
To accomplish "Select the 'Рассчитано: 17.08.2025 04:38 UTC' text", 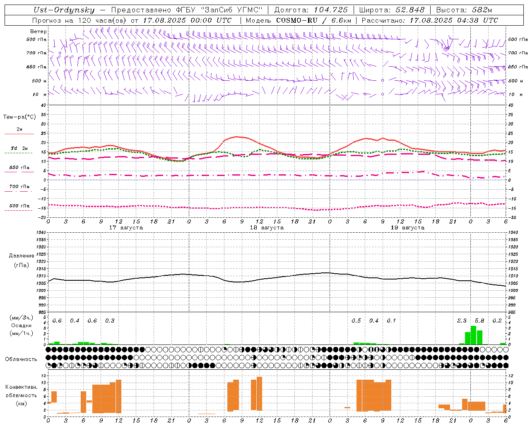I will pyautogui.click(x=430, y=20).
